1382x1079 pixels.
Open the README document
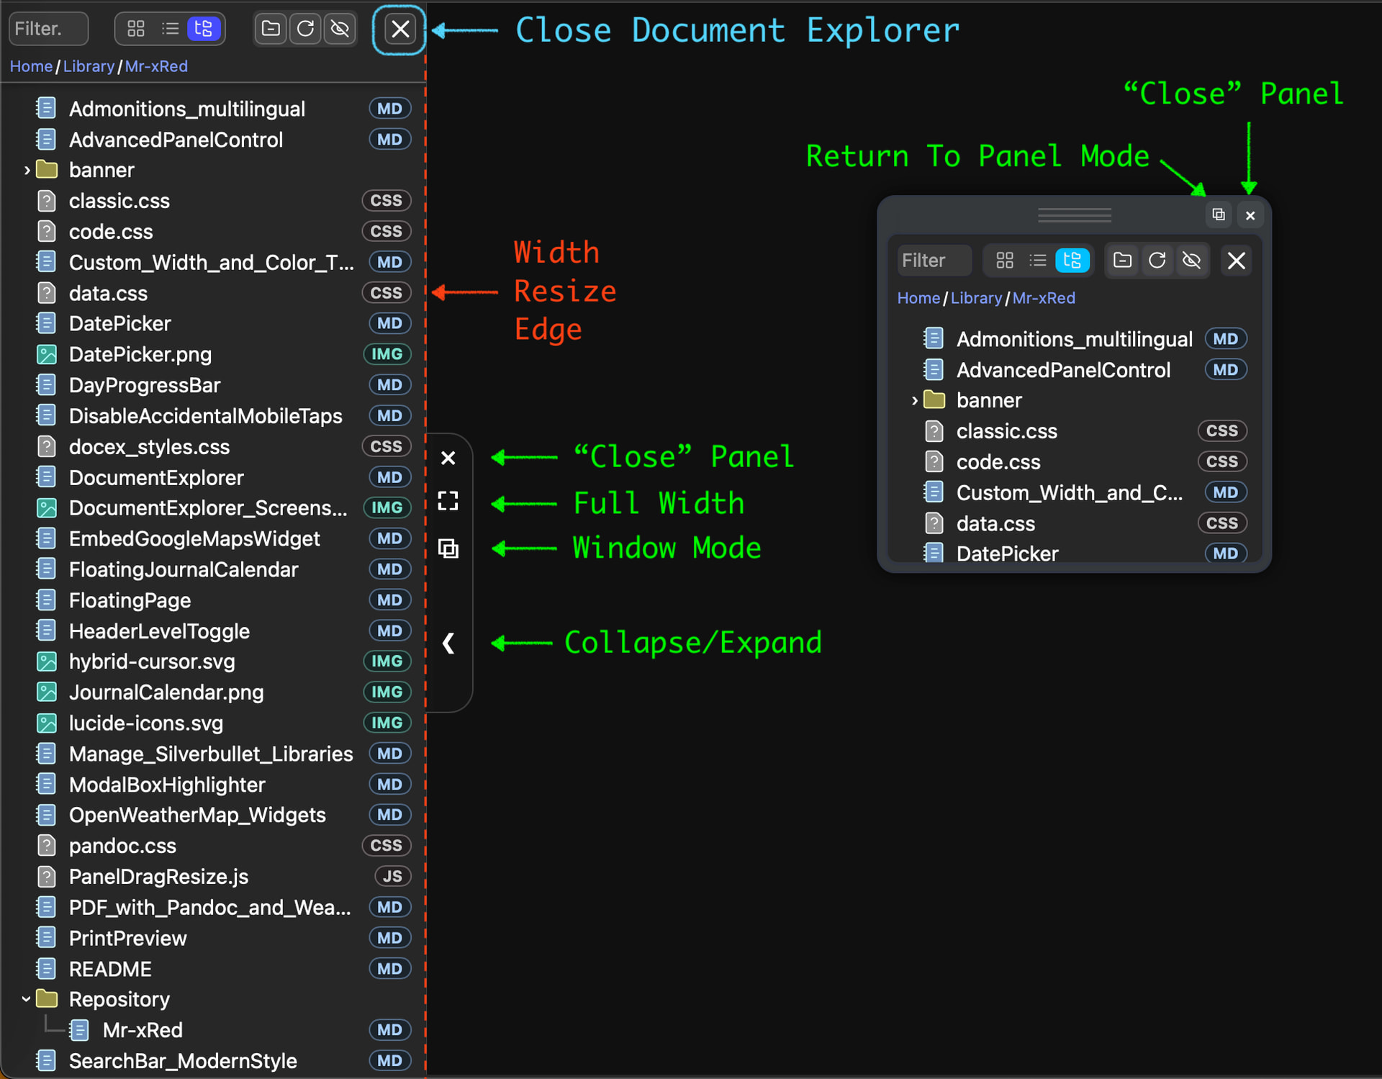click(x=110, y=969)
